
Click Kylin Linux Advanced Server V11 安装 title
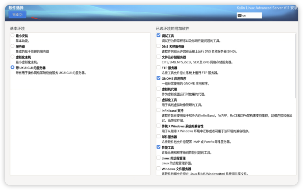tap(267, 8)
